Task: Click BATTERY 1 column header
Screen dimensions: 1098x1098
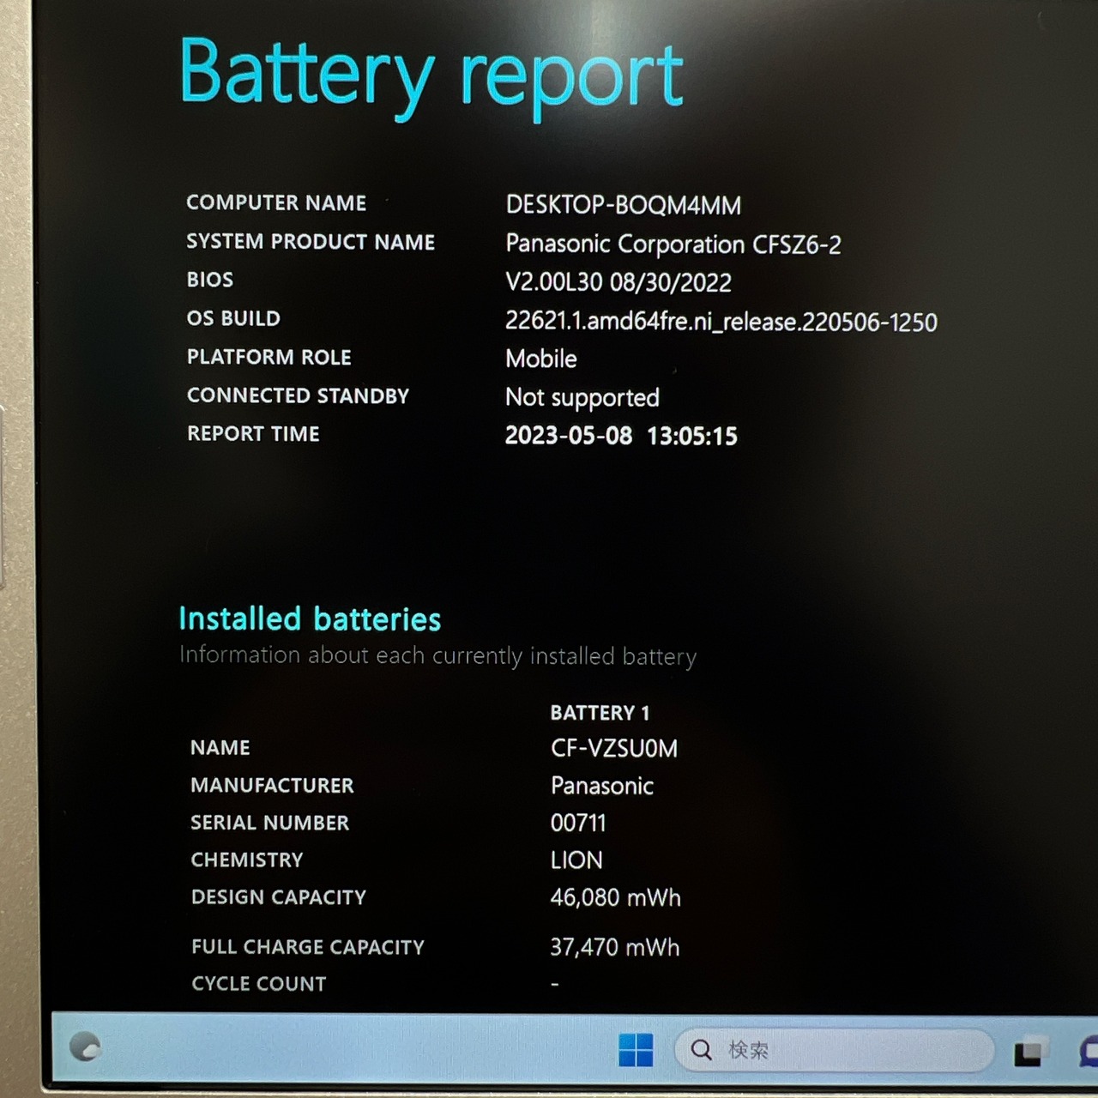Action: point(600,713)
